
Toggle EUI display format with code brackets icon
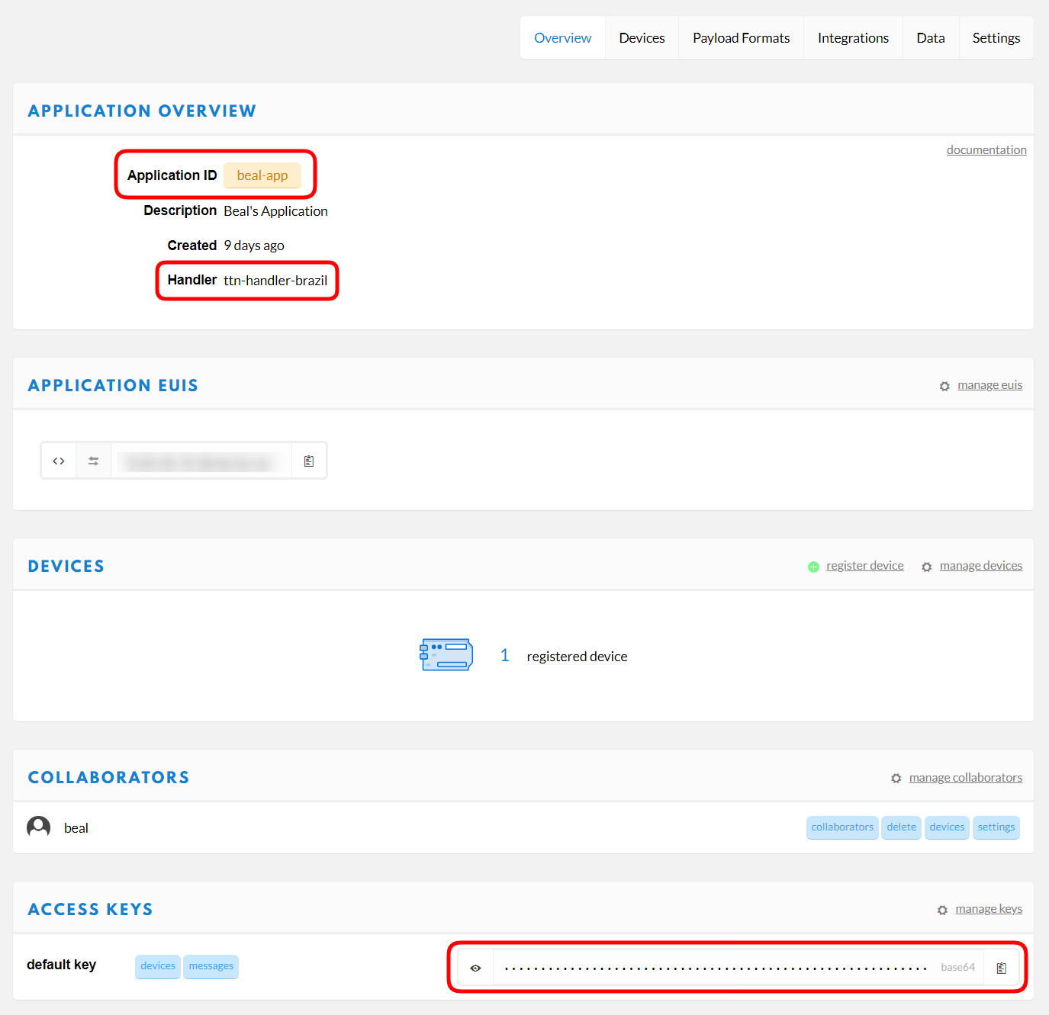pos(59,461)
